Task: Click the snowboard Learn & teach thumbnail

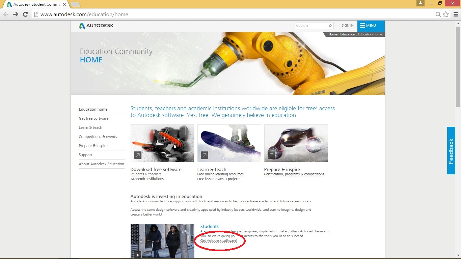Action: [229, 143]
